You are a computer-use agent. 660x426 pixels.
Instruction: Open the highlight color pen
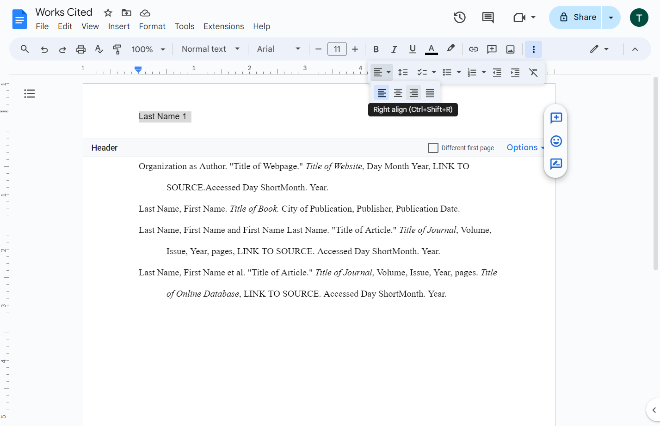click(x=450, y=49)
